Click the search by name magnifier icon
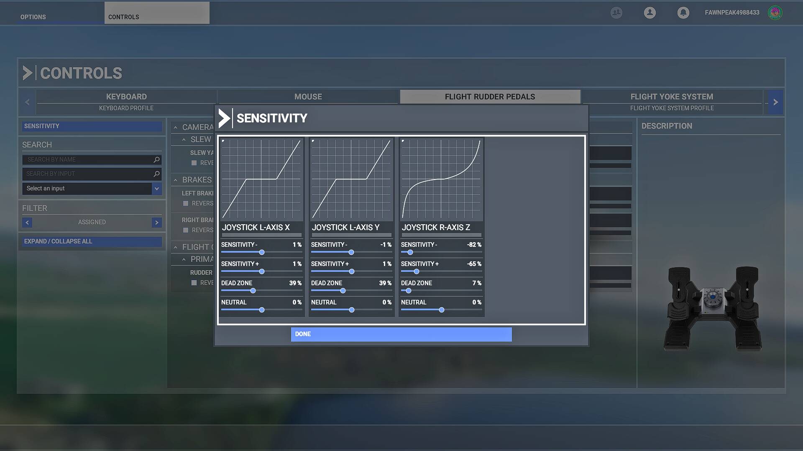 pos(156,160)
